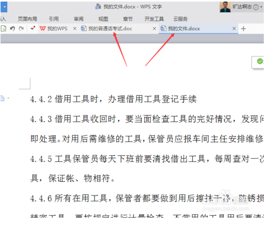The image size is (268, 225).
Task: Click the line '4.4.2 借用工具时'
Action: tap(113, 99)
